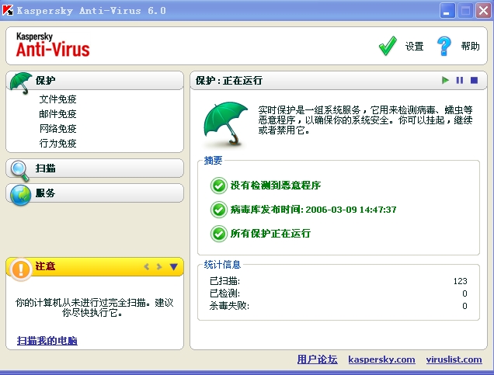Screen dimensions: 494x375
Task: Pause protection with the pause button
Action: click(x=460, y=80)
